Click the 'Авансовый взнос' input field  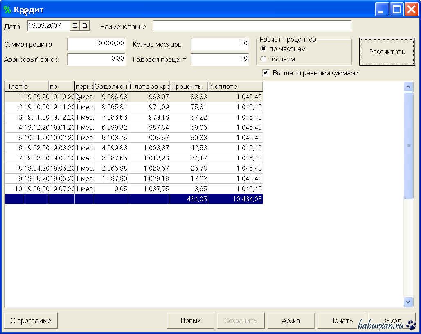[x=96, y=59]
